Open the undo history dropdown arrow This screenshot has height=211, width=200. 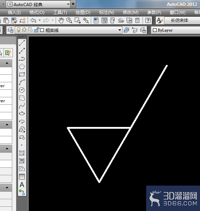tap(39, 20)
